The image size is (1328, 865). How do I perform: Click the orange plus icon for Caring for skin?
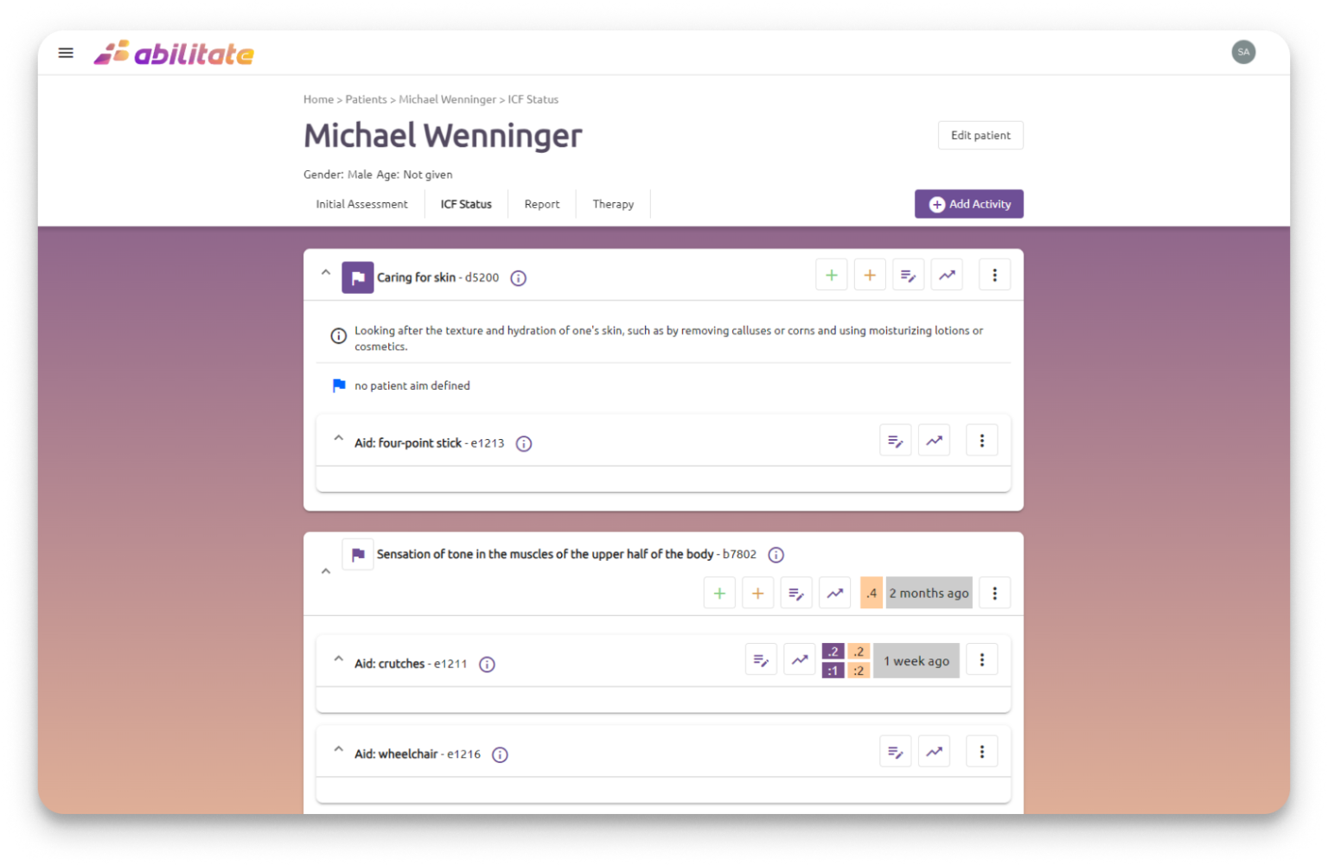pyautogui.click(x=870, y=276)
